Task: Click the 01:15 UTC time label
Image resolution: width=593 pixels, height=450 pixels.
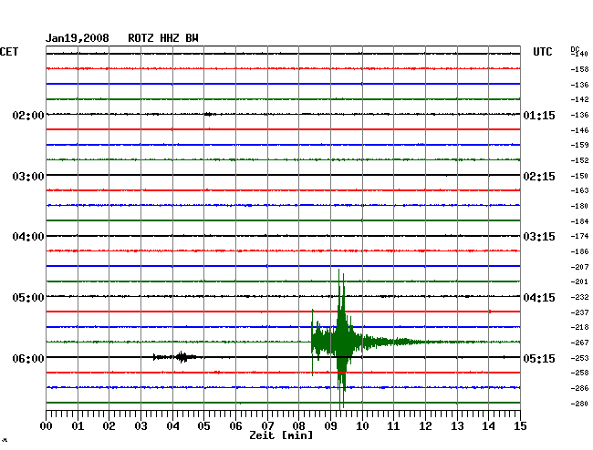Action: [x=539, y=115]
